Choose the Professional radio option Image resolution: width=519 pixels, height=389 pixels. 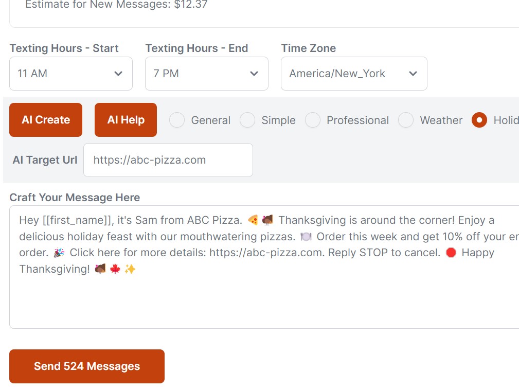313,120
